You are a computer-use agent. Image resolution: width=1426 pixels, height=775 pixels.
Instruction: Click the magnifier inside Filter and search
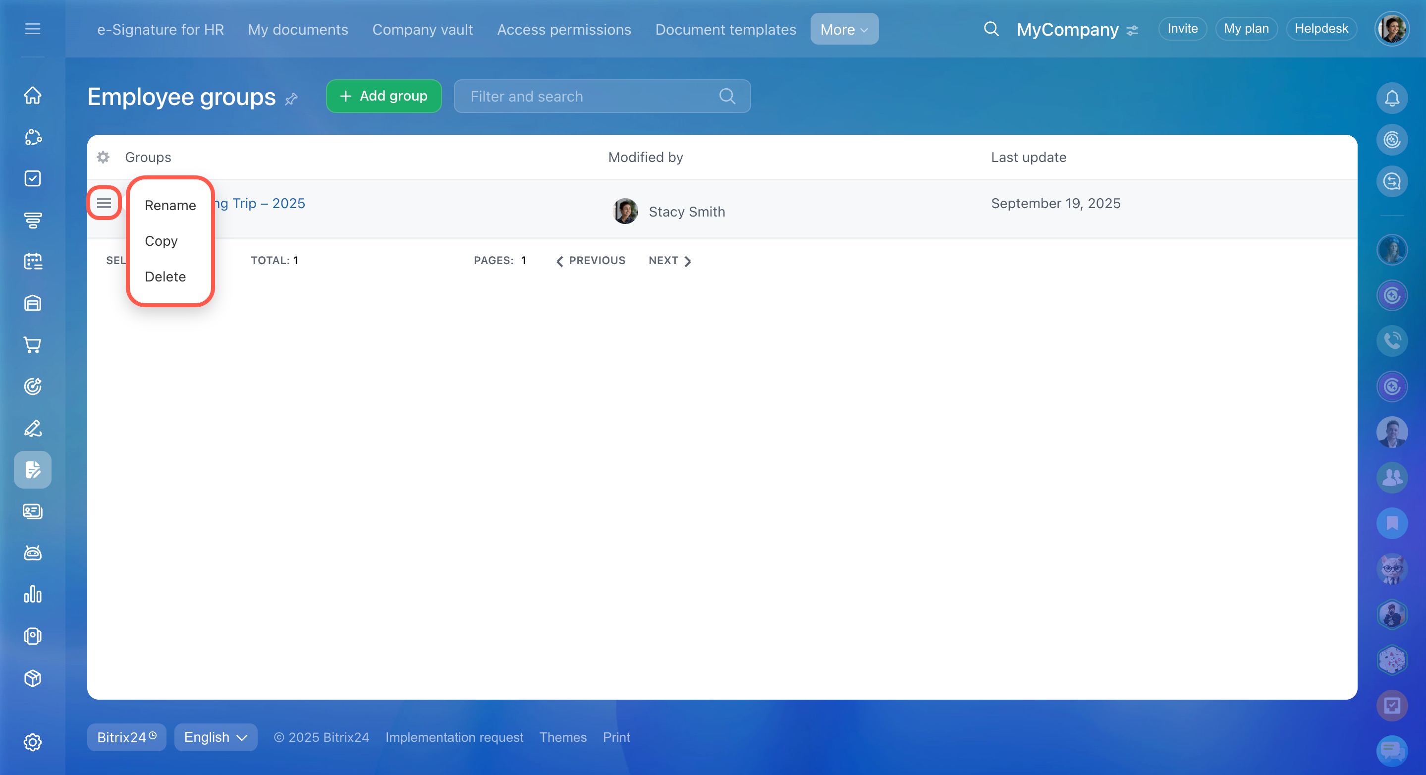pyautogui.click(x=727, y=96)
